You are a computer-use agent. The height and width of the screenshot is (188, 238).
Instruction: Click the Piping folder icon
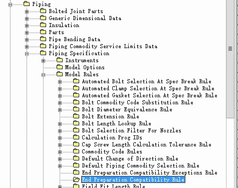[27, 4]
